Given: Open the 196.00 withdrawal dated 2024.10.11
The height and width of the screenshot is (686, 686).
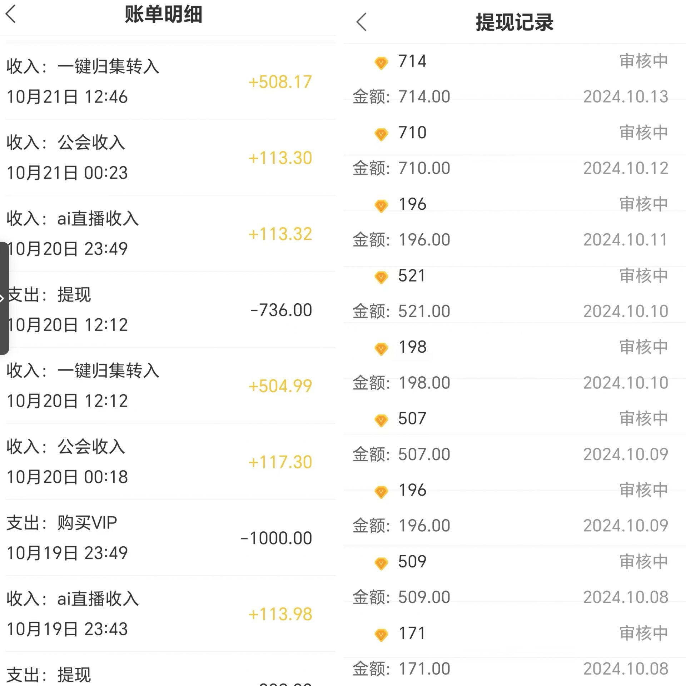Looking at the screenshot, I should (514, 222).
